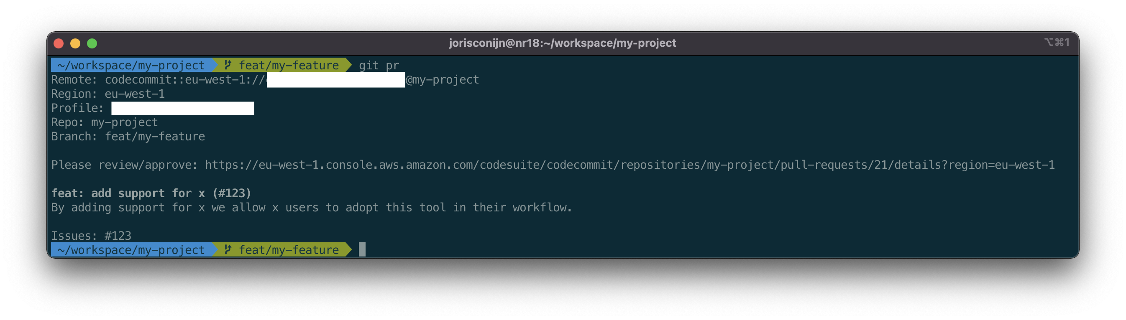1126x320 pixels.
Task: Click the yellow minimize window button
Action: click(x=75, y=43)
